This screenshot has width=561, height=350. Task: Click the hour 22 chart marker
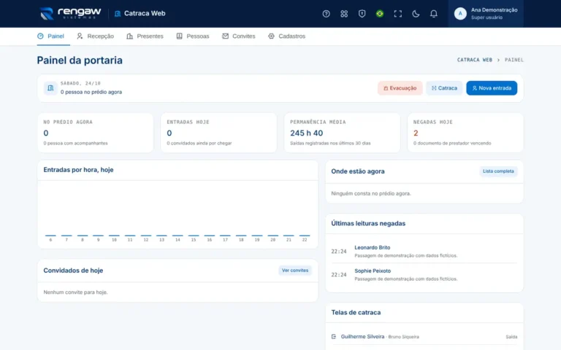[x=305, y=236]
